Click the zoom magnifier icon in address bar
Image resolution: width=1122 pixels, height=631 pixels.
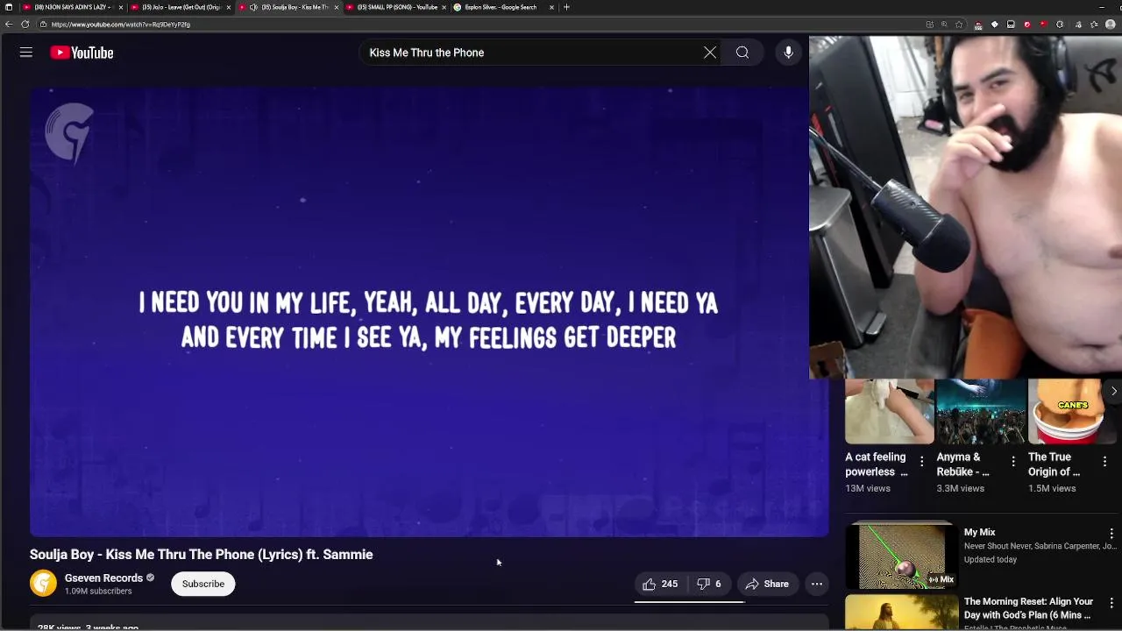tap(944, 25)
